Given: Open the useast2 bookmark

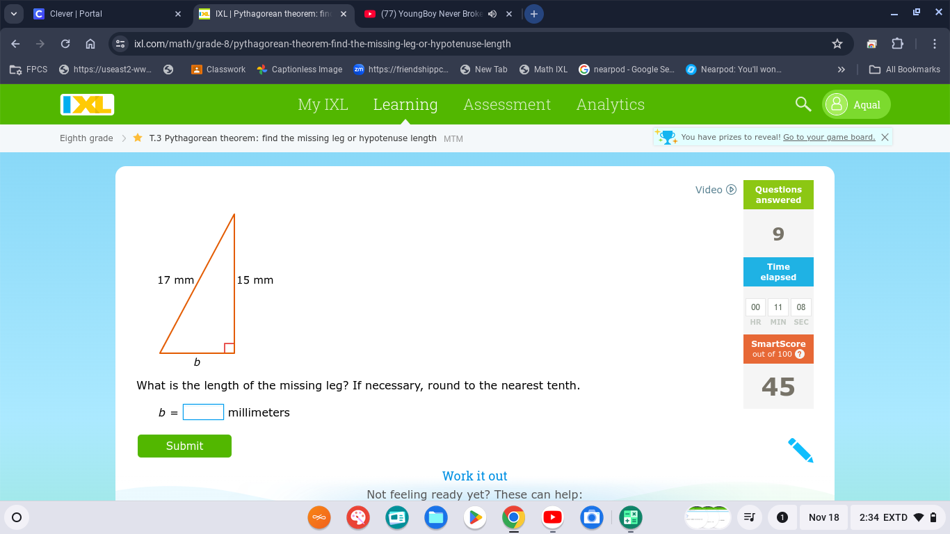Looking at the screenshot, I should 105,70.
